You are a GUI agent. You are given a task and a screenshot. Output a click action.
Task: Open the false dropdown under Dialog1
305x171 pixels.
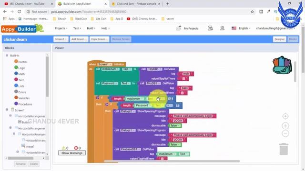point(175,144)
